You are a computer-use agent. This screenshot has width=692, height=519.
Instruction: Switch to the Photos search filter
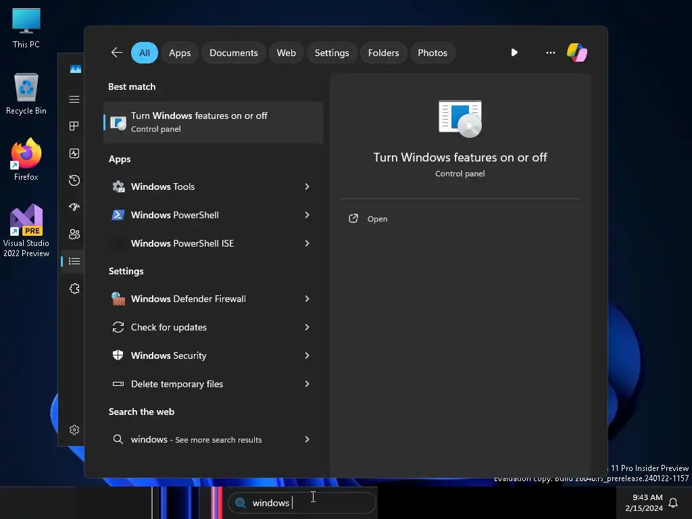(x=432, y=53)
